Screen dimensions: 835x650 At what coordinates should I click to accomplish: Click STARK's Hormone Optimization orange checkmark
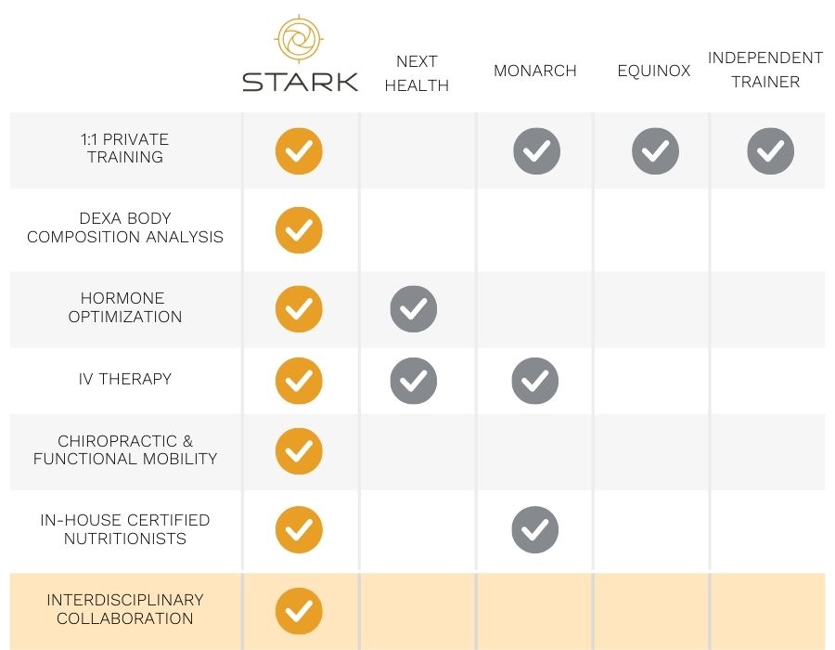pyautogui.click(x=299, y=309)
